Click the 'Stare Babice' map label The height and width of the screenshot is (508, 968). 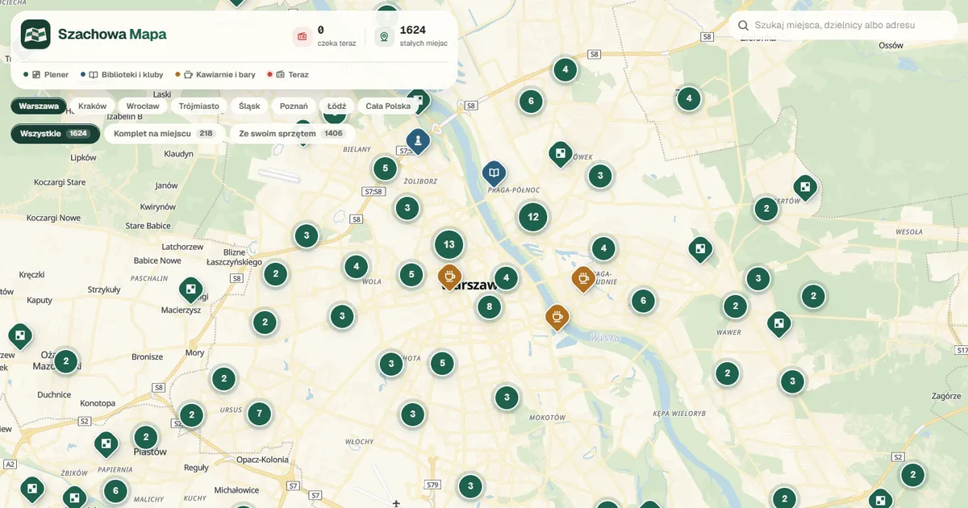click(148, 226)
